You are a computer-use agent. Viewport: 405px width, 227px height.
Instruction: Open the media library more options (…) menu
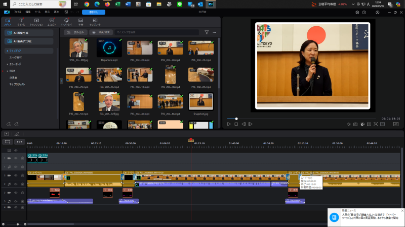[214, 32]
